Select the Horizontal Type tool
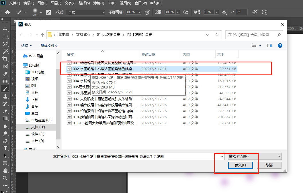 point(5,148)
